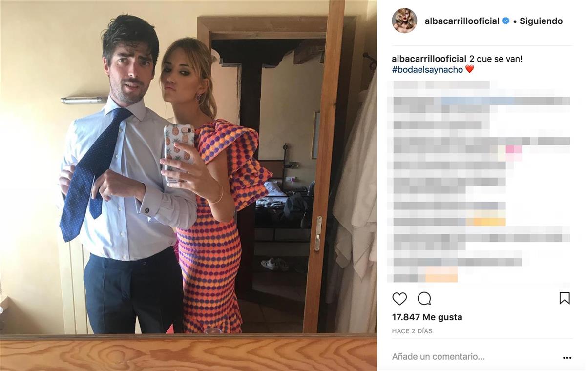The image size is (586, 371).
Task: Click the red heart emoji in caption
Action: point(469,69)
